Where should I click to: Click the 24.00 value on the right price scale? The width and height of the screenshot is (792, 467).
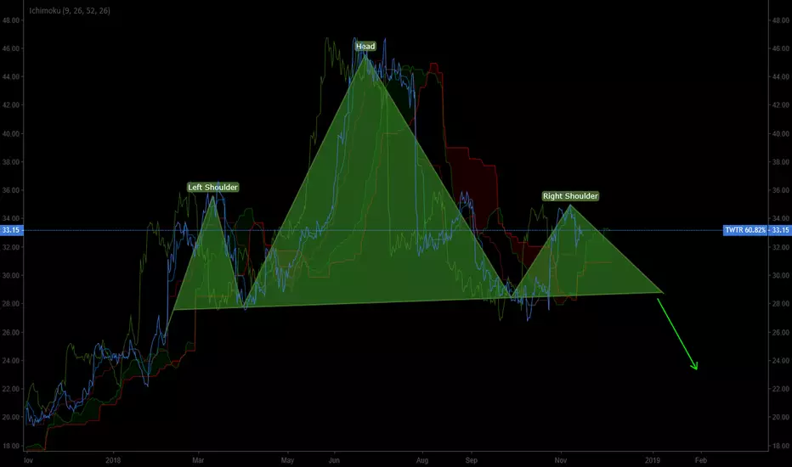tap(780, 361)
